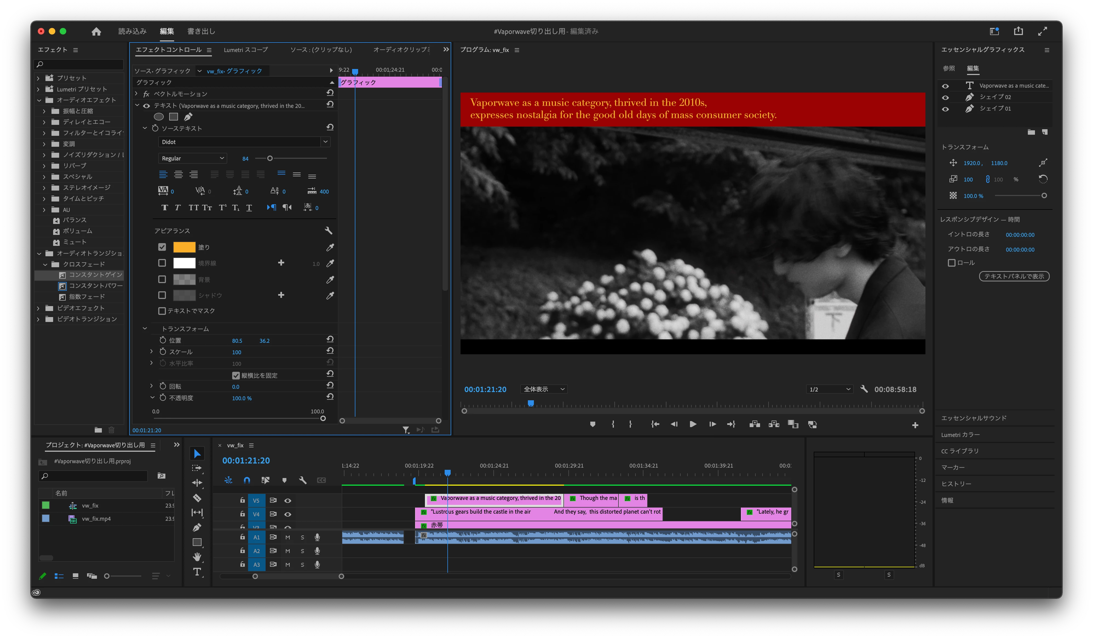
Task: Switch to the 書き出し workspace tab
Action: point(201,31)
